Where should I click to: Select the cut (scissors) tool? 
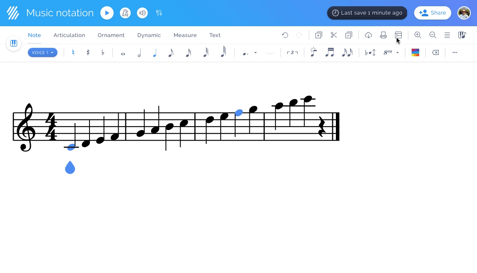pyautogui.click(x=334, y=35)
